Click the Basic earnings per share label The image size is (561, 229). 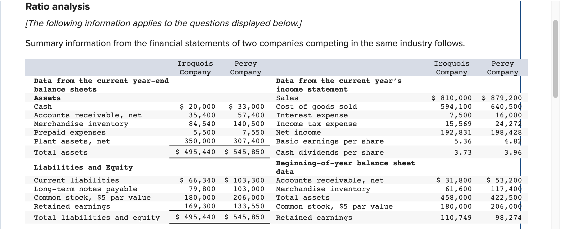pyautogui.click(x=330, y=141)
